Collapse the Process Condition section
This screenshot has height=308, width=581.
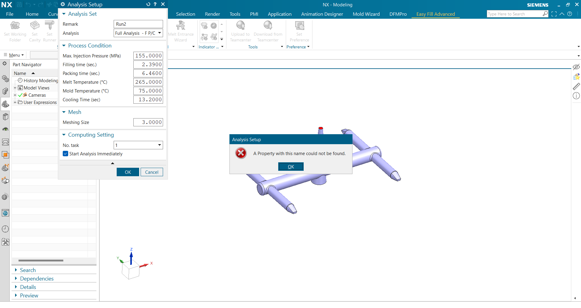[x=64, y=46]
